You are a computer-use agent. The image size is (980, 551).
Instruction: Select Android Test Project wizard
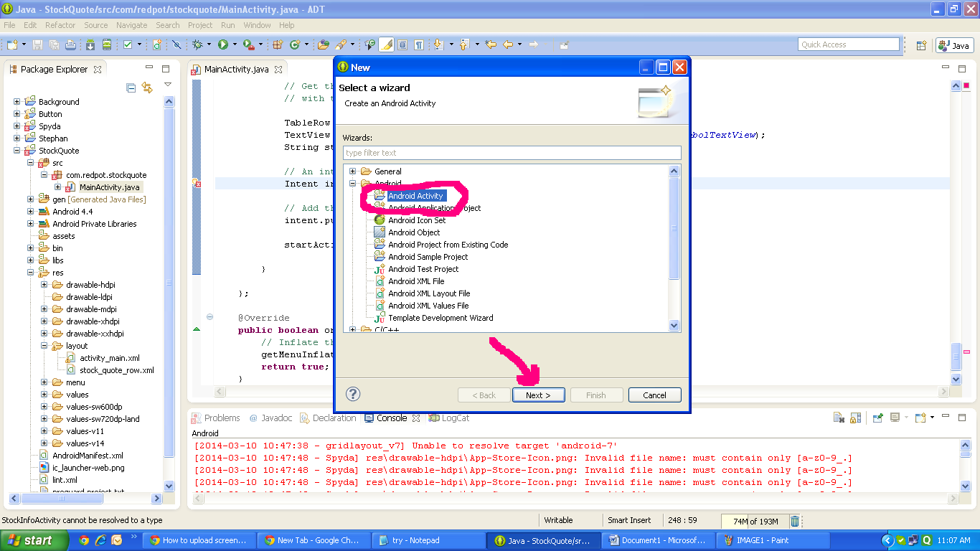point(423,269)
